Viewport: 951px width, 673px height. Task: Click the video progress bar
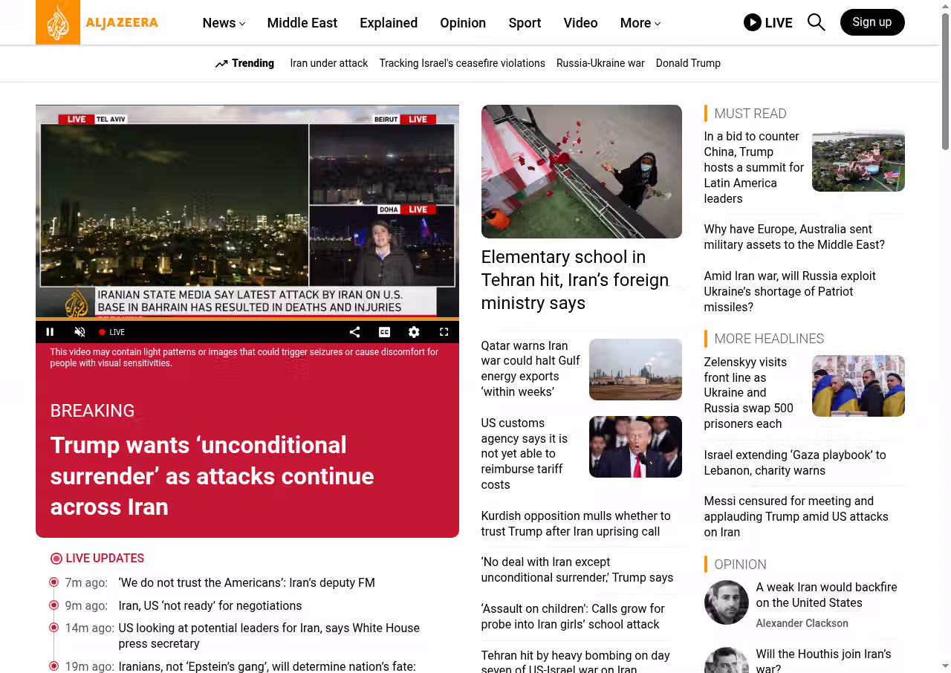click(247, 319)
